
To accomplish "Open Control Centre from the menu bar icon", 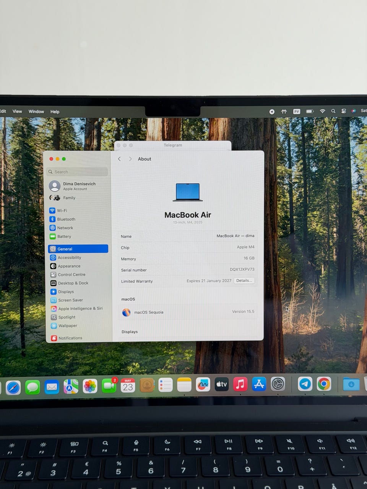I will point(343,111).
